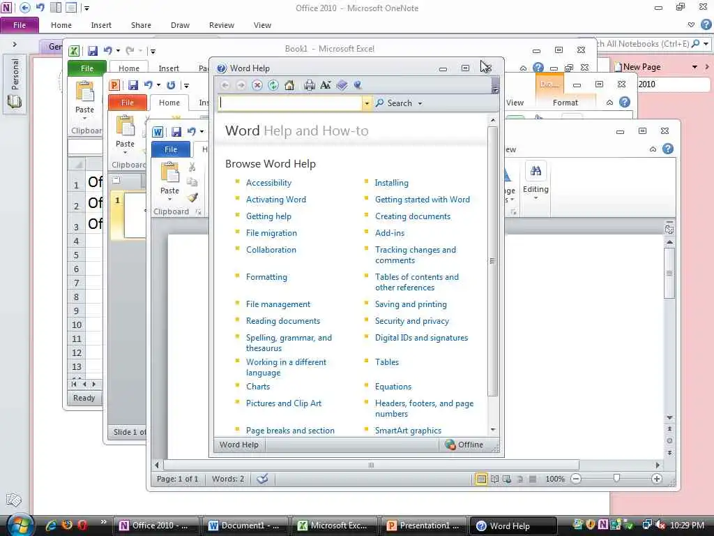714x536 pixels.
Task: Open Word File tab
Action: 171,149
